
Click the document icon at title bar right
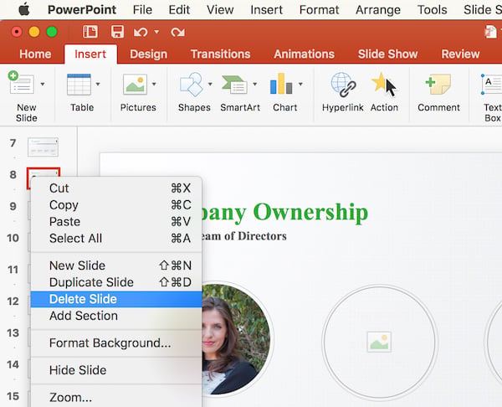(491, 32)
